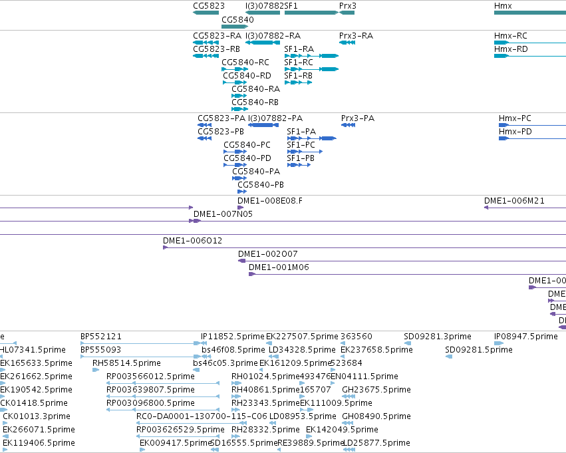
Task: Select the CG5823-RA transcript label
Action: [x=217, y=36]
